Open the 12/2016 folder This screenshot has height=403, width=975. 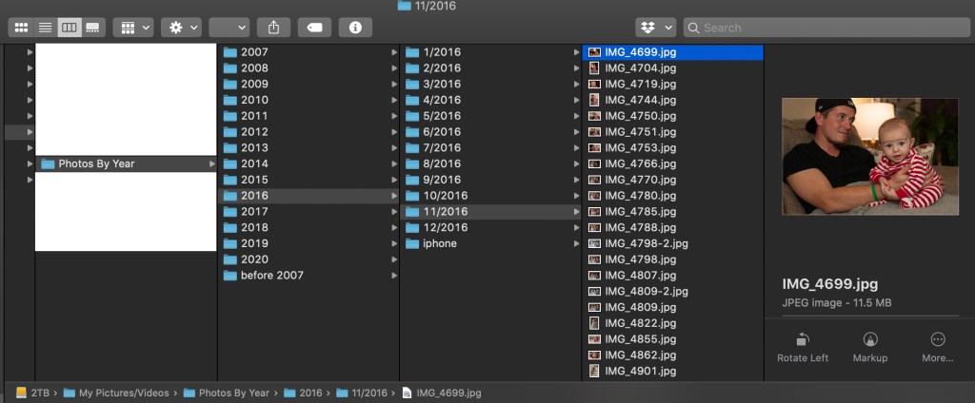pos(445,227)
